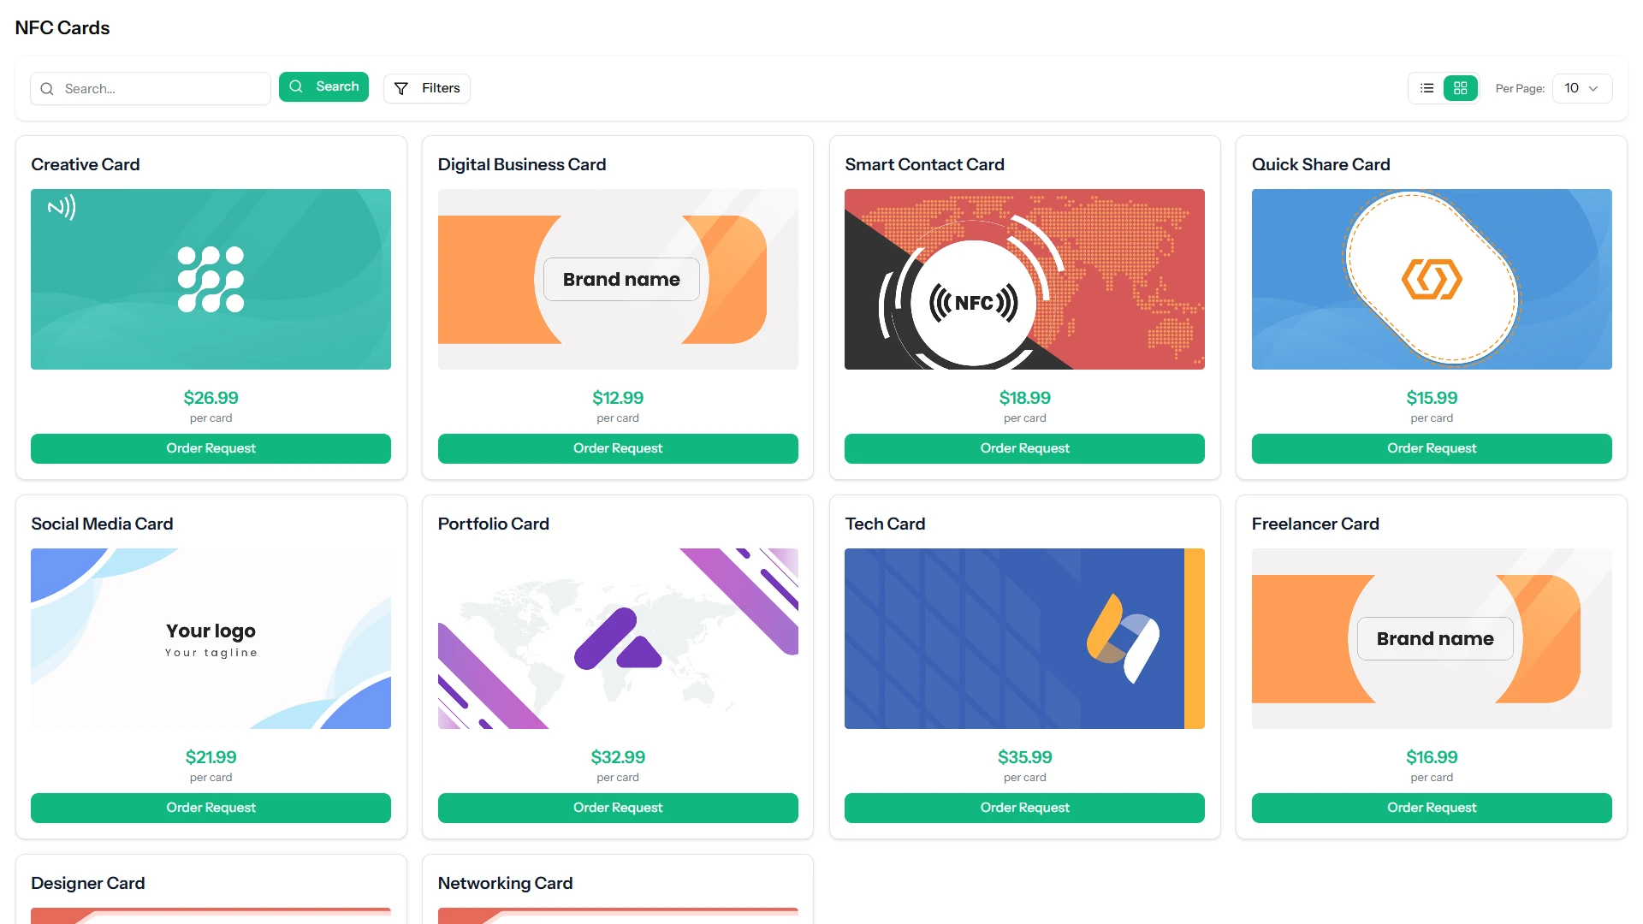Click the NFC Cards page heading
The width and height of the screenshot is (1643, 924).
62,27
